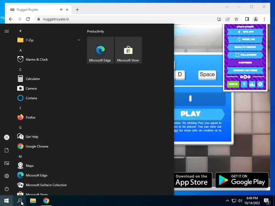
Task: Open the Get Help app
Action: click(49, 137)
